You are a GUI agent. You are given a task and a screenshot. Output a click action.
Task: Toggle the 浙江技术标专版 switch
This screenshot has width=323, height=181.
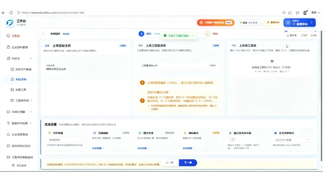232,140
